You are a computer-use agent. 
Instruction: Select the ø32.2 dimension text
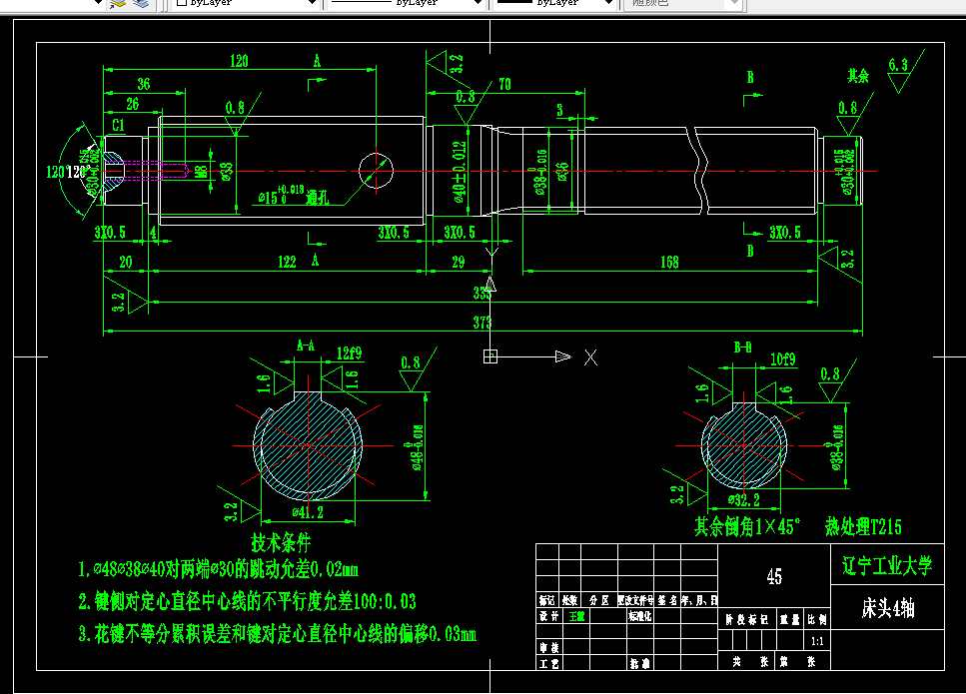743,500
